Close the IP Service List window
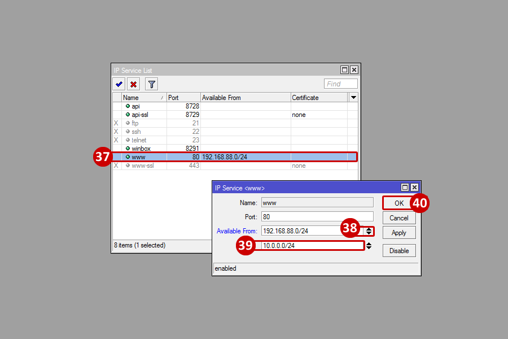The width and height of the screenshot is (508, 339). point(354,69)
